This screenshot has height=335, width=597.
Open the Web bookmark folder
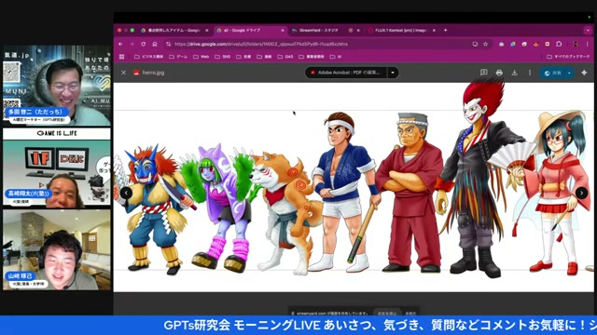tap(201, 57)
